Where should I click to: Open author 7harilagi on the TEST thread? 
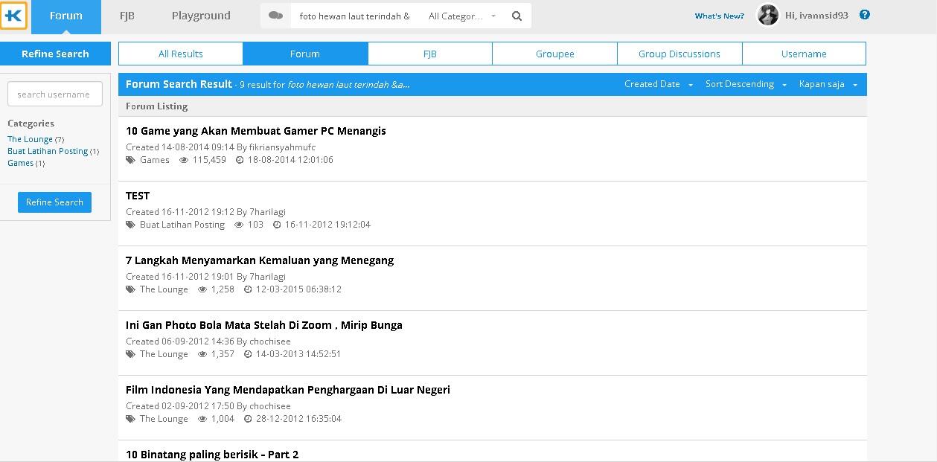(268, 212)
